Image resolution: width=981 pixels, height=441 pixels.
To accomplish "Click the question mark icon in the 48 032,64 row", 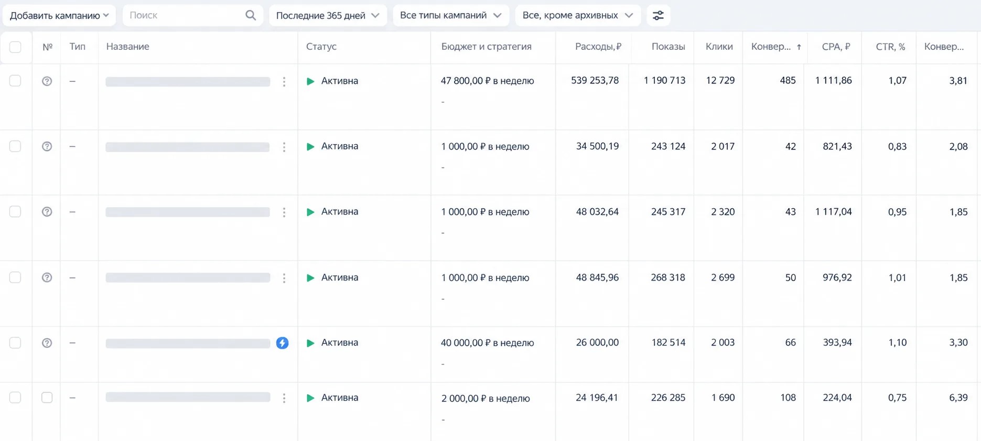I will tap(47, 212).
